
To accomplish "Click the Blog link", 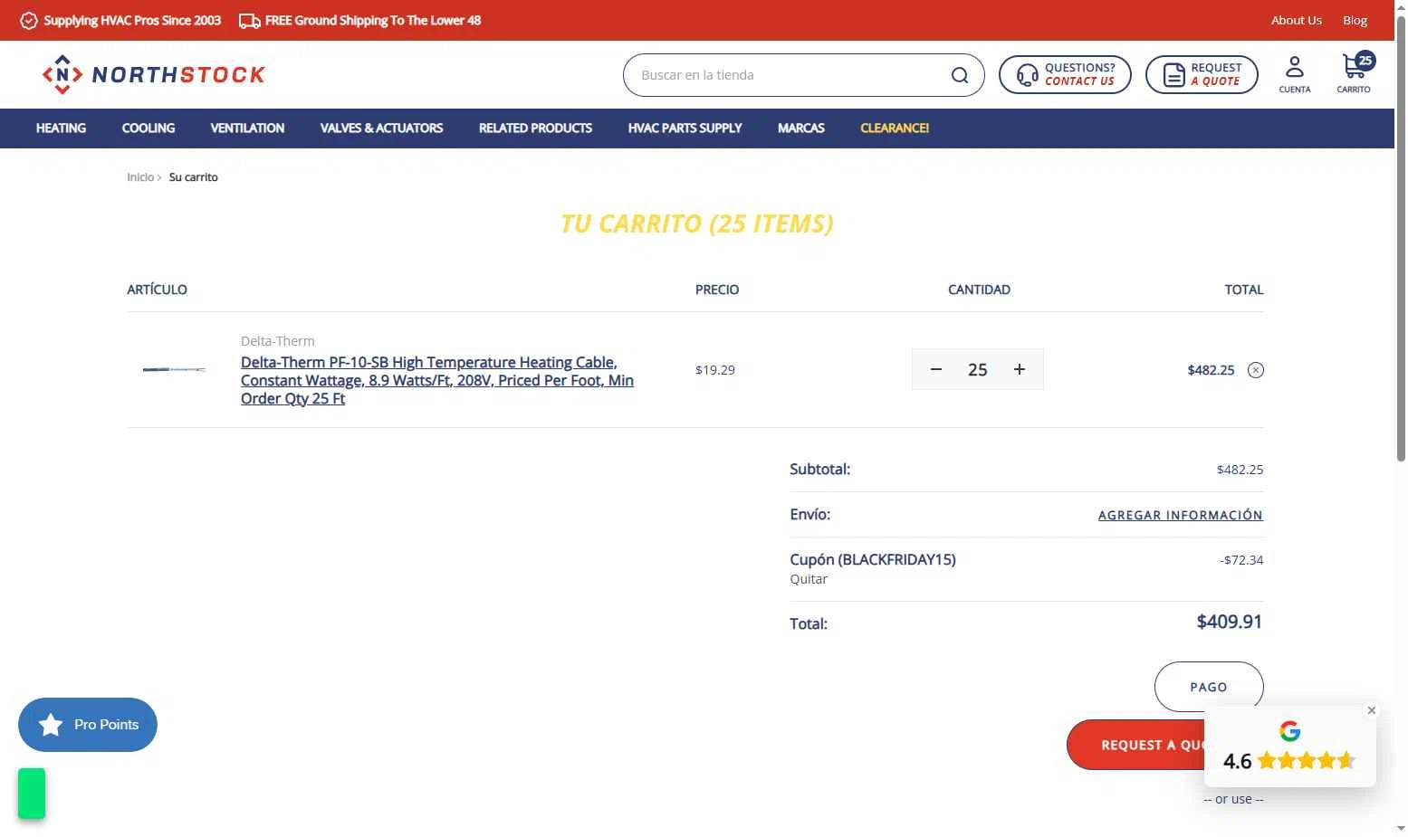I will [1355, 20].
